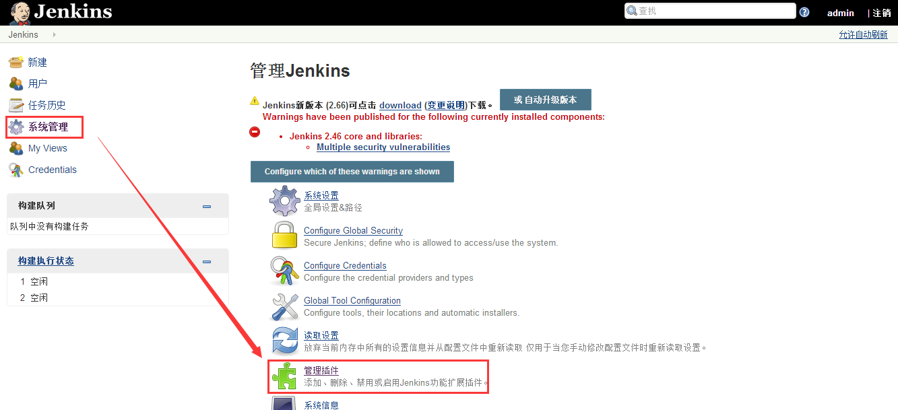Image resolution: width=898 pixels, height=410 pixels.
Task: Open the 管理插件 link
Action: (x=321, y=370)
